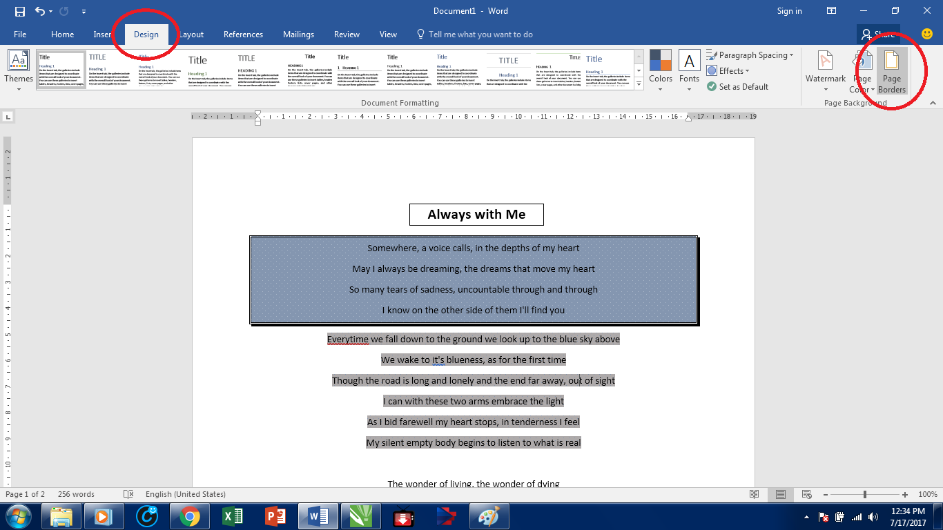Screen dimensions: 943x530
Task: Open the Themes gallery
Action: point(18,69)
